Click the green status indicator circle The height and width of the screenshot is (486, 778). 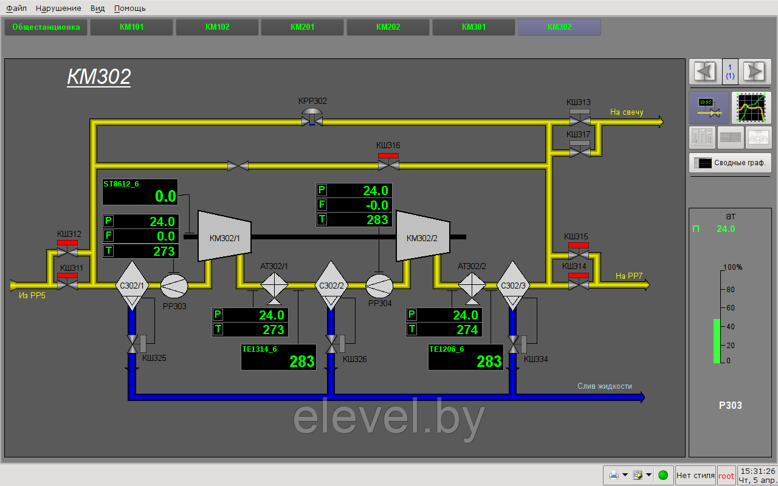[x=663, y=475]
